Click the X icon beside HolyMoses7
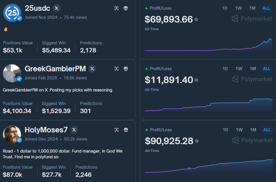 [74, 130]
